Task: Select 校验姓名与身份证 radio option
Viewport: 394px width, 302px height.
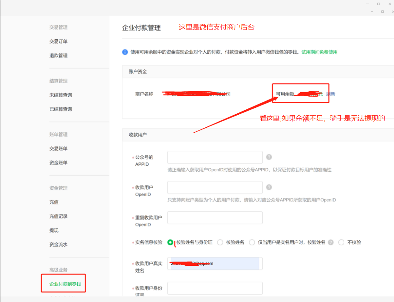Action: [170, 242]
